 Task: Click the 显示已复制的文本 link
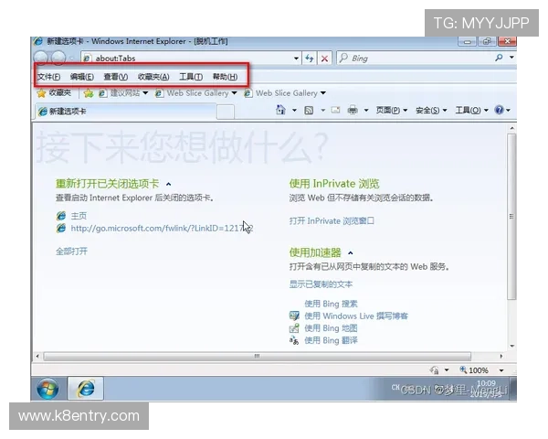tap(321, 284)
